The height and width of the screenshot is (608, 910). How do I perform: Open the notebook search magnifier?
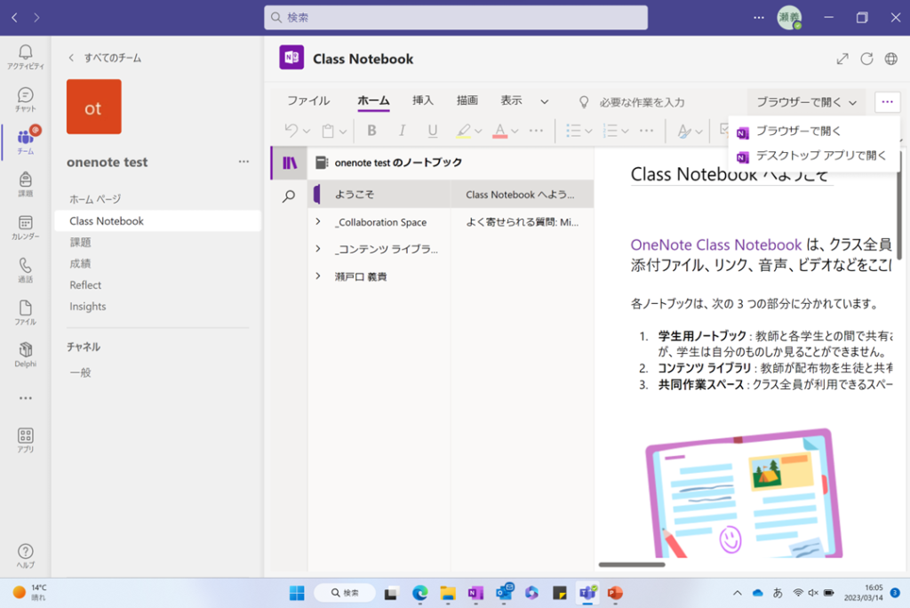287,194
